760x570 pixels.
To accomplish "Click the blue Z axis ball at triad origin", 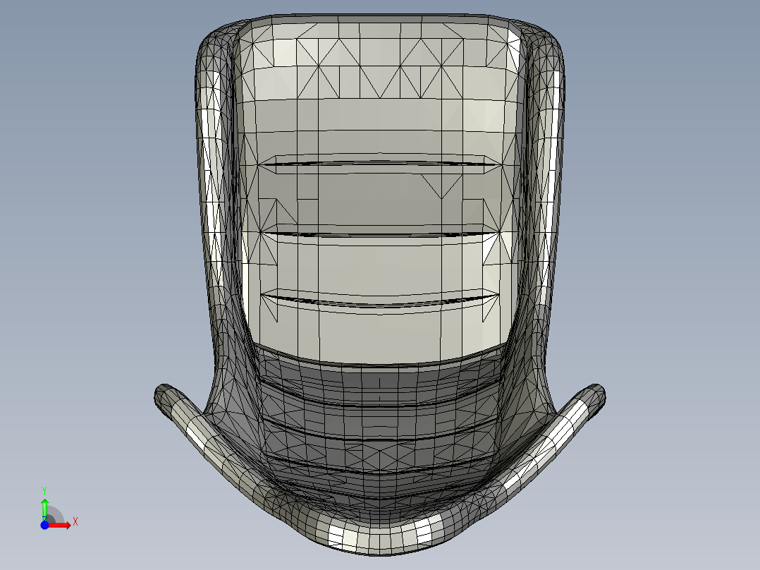I will [44, 525].
